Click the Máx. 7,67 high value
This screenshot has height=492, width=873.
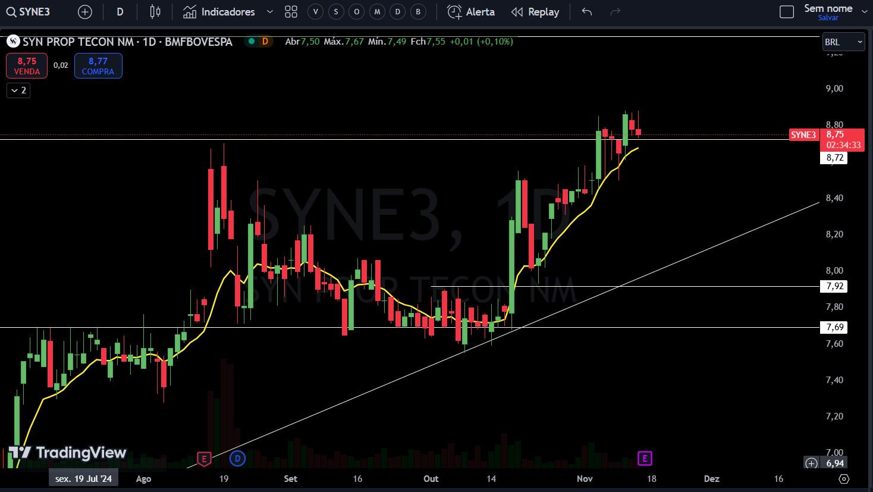tap(344, 42)
